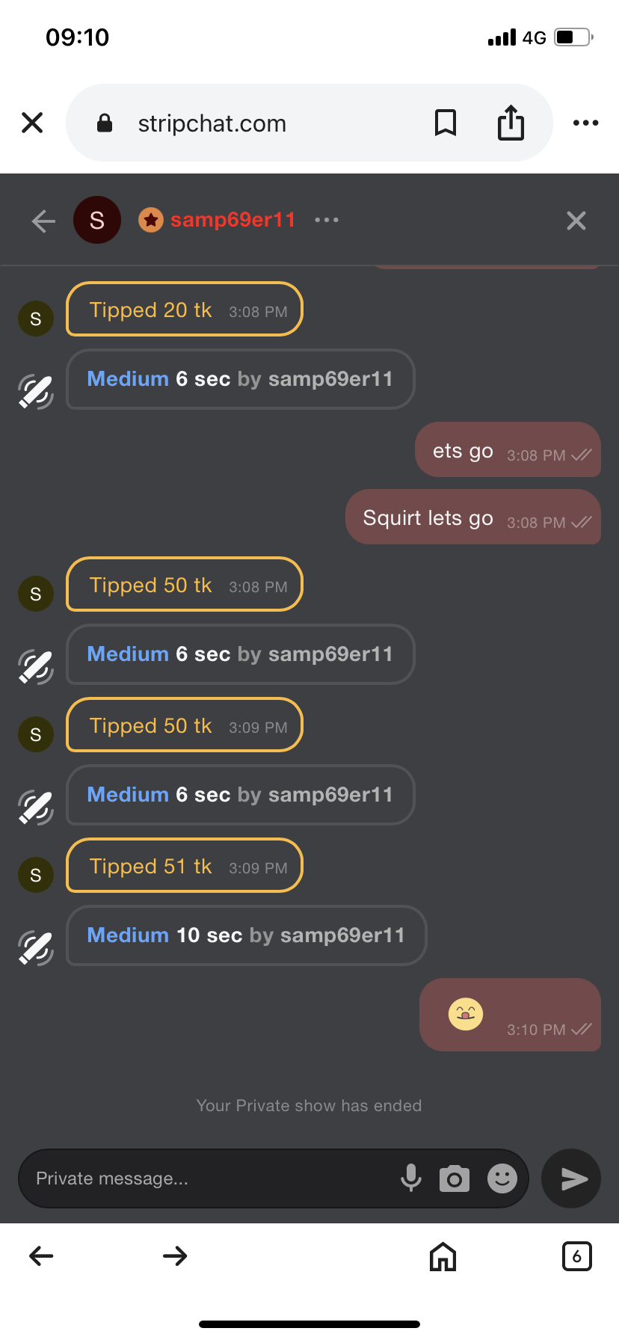Viewport: 619px width, 1340px height.
Task: Close the private chat panel
Action: (x=576, y=221)
